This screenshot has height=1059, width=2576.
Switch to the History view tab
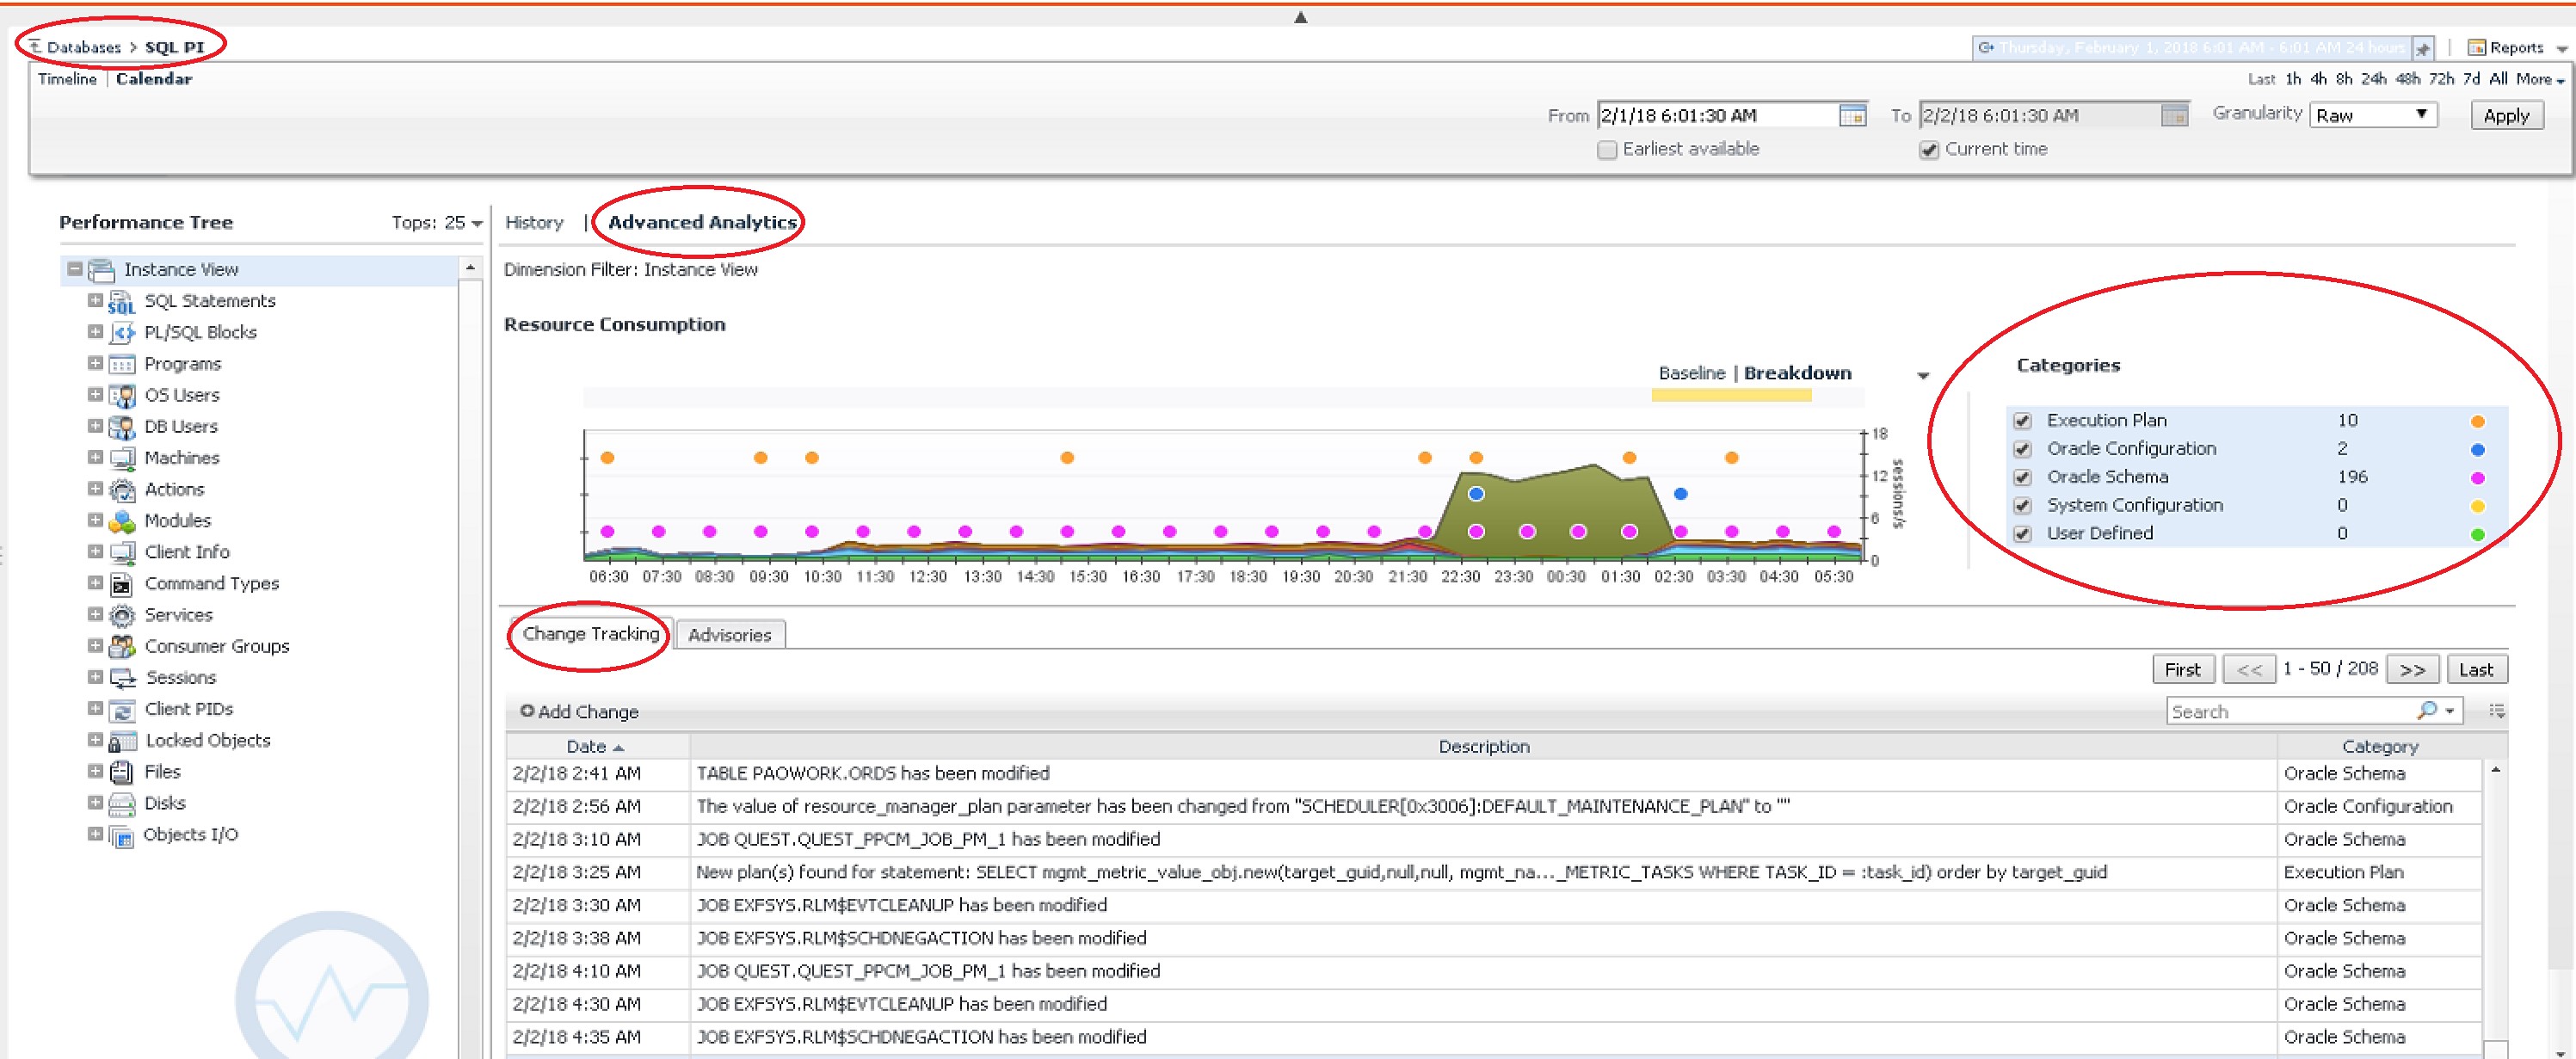(x=534, y=222)
